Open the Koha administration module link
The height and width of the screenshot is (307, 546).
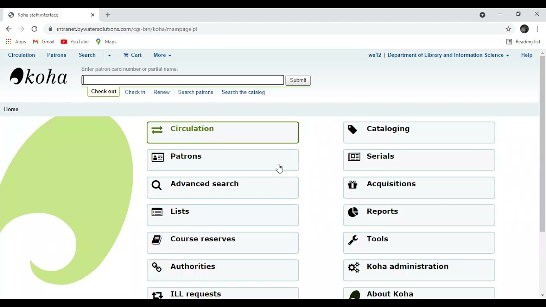click(419, 270)
